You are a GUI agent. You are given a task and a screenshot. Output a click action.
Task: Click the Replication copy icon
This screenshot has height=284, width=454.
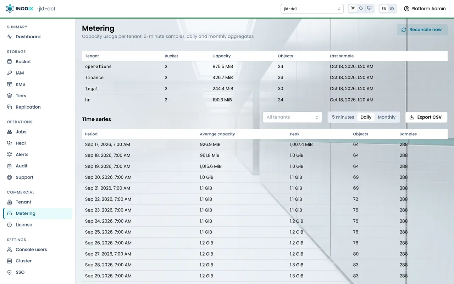(10, 107)
